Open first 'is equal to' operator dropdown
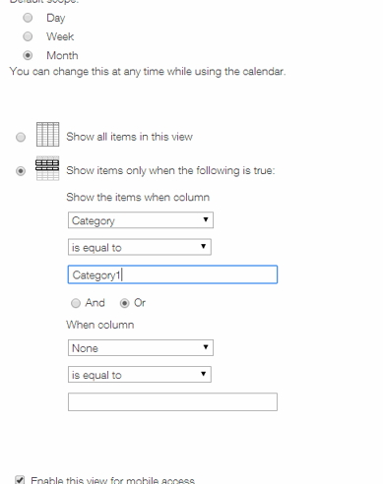Image resolution: width=383 pixels, height=484 pixels. pyautogui.click(x=140, y=247)
